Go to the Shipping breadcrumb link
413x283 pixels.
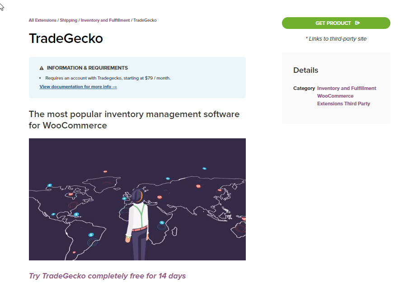pyautogui.click(x=69, y=20)
